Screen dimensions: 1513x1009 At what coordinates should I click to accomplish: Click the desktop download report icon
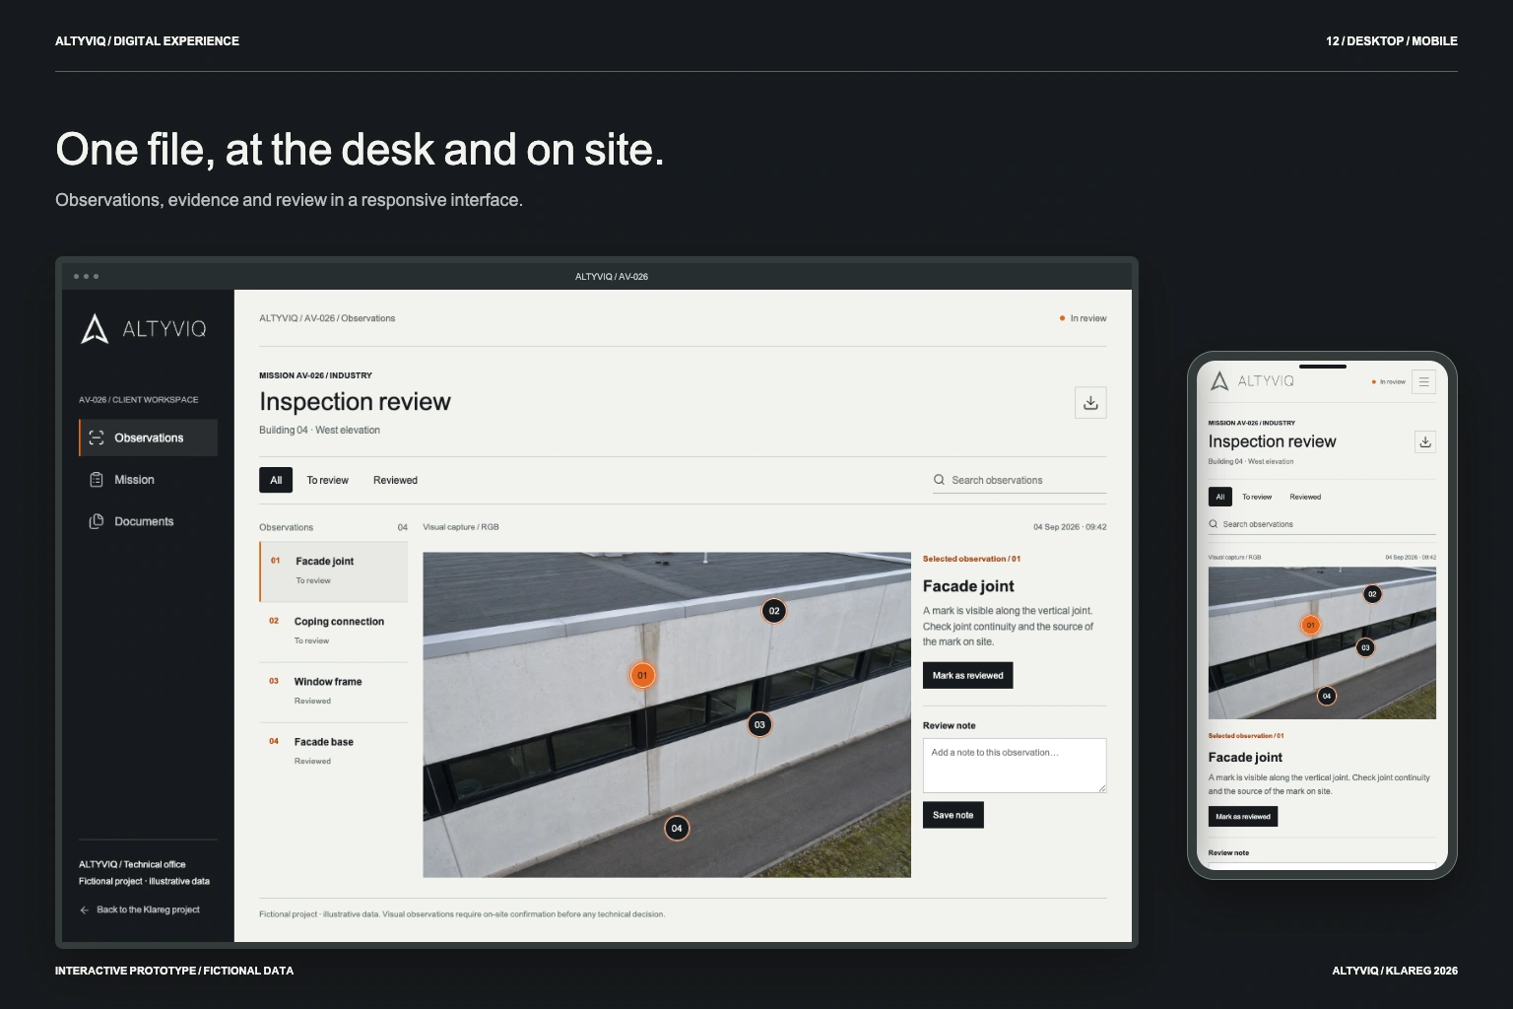pyautogui.click(x=1090, y=402)
